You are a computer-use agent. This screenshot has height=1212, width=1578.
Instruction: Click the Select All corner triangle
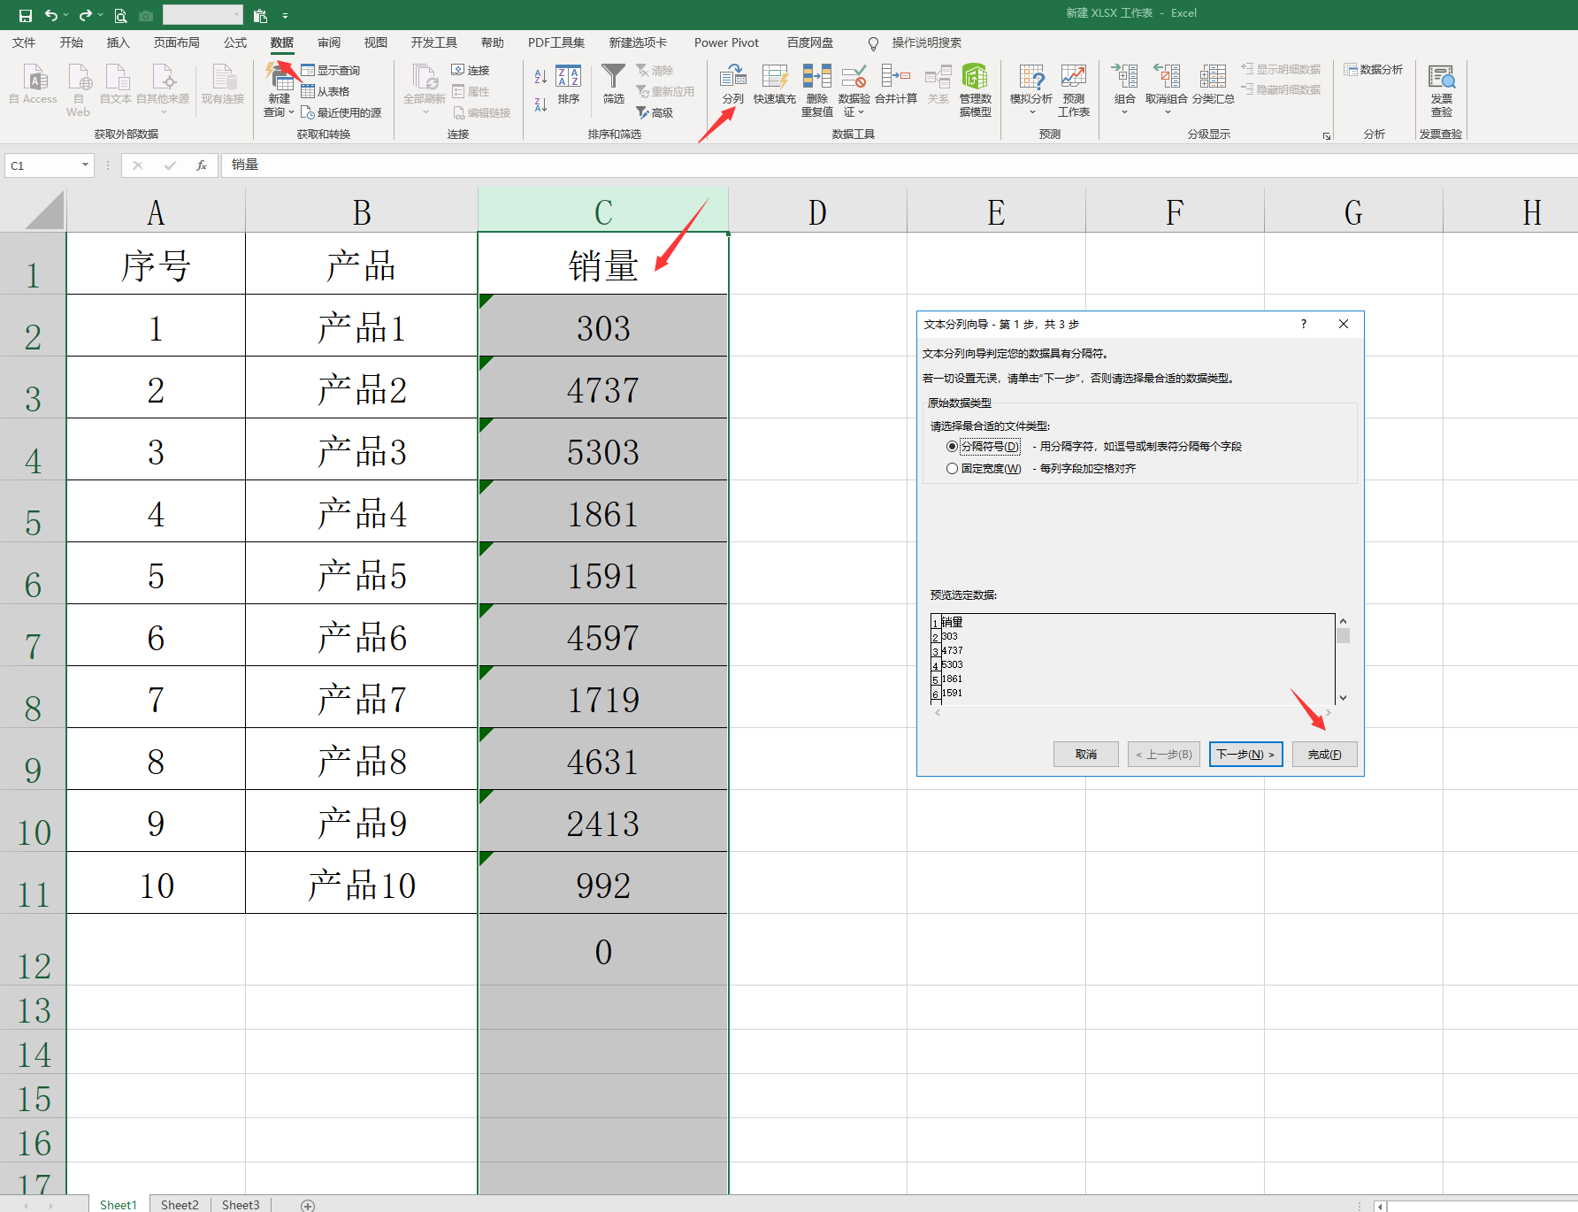pos(44,211)
